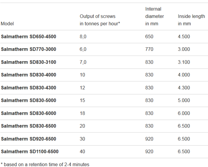Select the Salmatherm SD830-4000 model cell

29,75
